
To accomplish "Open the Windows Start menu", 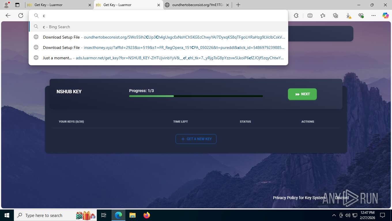I will click(x=7, y=215).
